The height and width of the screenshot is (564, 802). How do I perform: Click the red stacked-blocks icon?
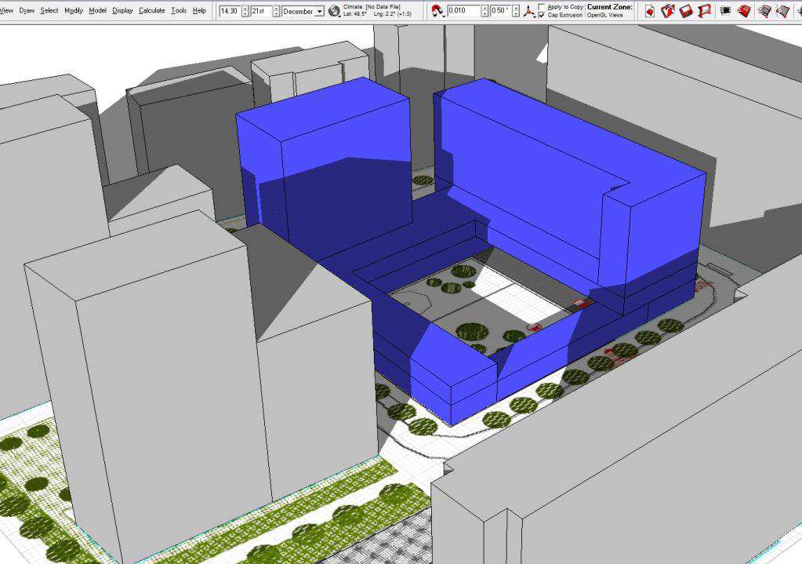(744, 11)
